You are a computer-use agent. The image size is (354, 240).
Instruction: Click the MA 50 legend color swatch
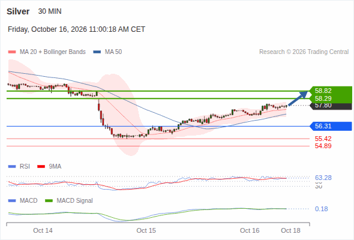[97, 52]
